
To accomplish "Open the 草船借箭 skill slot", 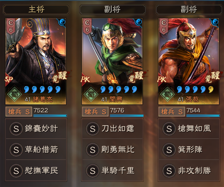I will [36, 150].
